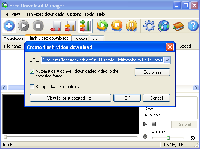The image size is (200, 149).
Task: Show more tabs with the >> tab
Action: pos(97,39)
